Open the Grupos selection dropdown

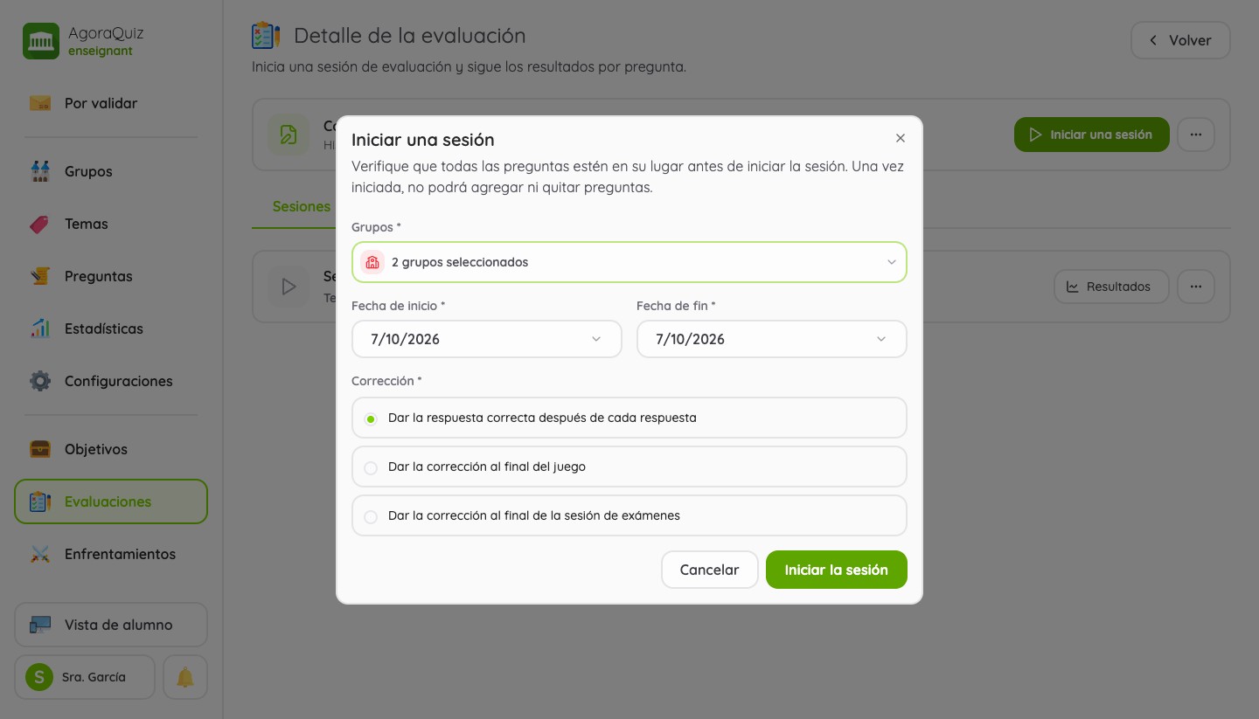coord(629,262)
